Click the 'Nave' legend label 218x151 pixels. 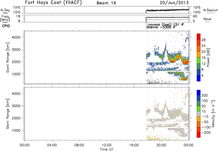[x=207, y=19]
